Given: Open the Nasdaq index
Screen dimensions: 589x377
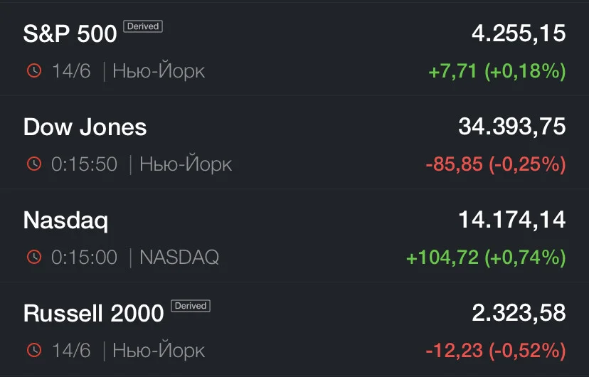Looking at the screenshot, I should coord(294,235).
